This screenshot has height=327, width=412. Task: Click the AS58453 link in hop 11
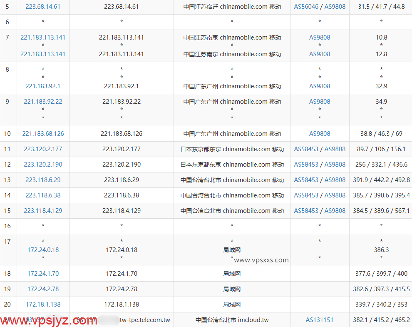click(x=306, y=149)
